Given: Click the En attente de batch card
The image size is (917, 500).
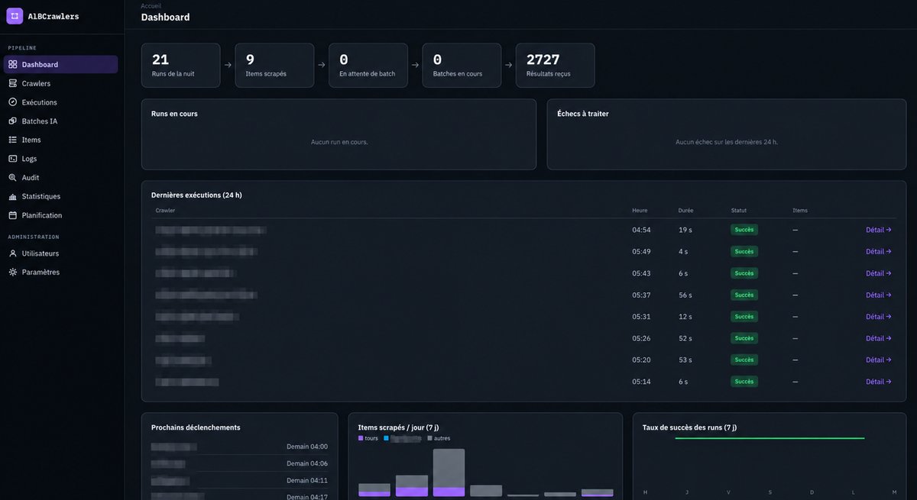Looking at the screenshot, I should [x=368, y=65].
